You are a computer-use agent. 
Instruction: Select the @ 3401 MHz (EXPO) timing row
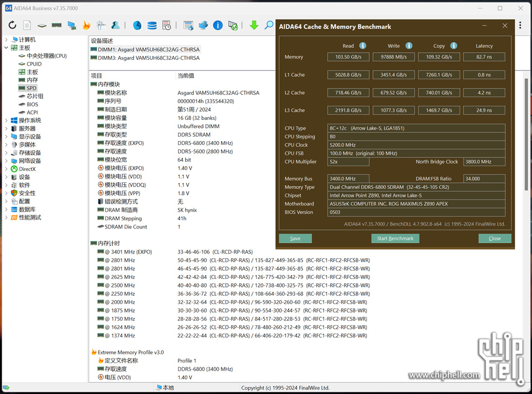pos(175,252)
